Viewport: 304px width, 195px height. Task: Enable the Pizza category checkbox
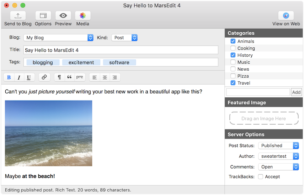(233, 76)
